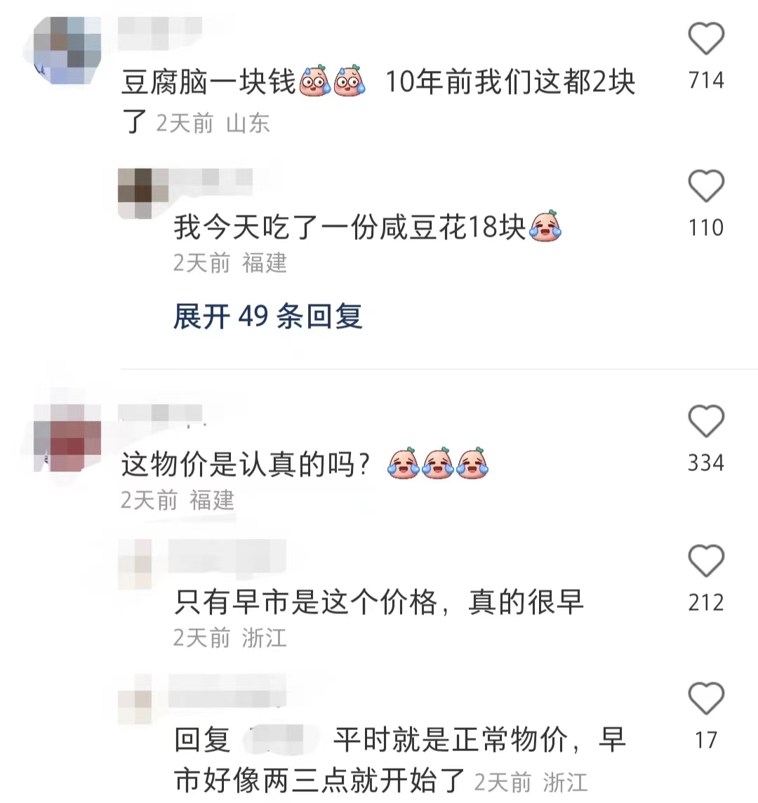
Task: Like the 豆腐脑一块钱 comment
Action: click(706, 39)
